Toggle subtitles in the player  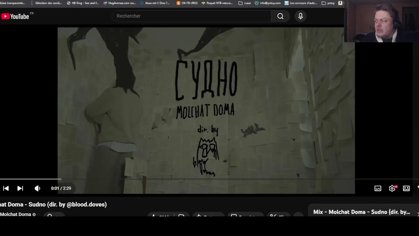click(x=378, y=188)
